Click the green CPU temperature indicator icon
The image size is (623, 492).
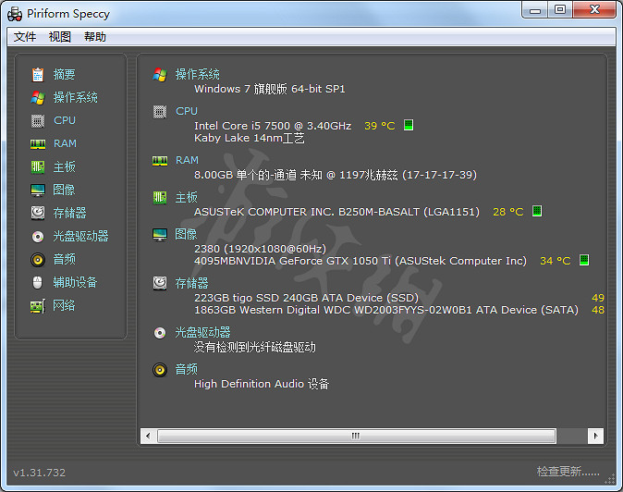409,125
